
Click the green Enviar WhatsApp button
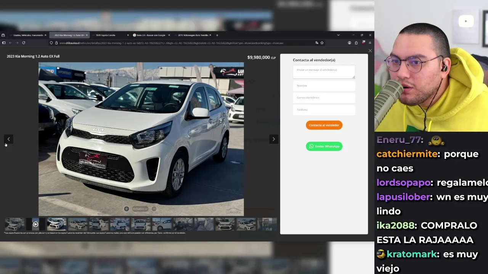pyautogui.click(x=324, y=146)
